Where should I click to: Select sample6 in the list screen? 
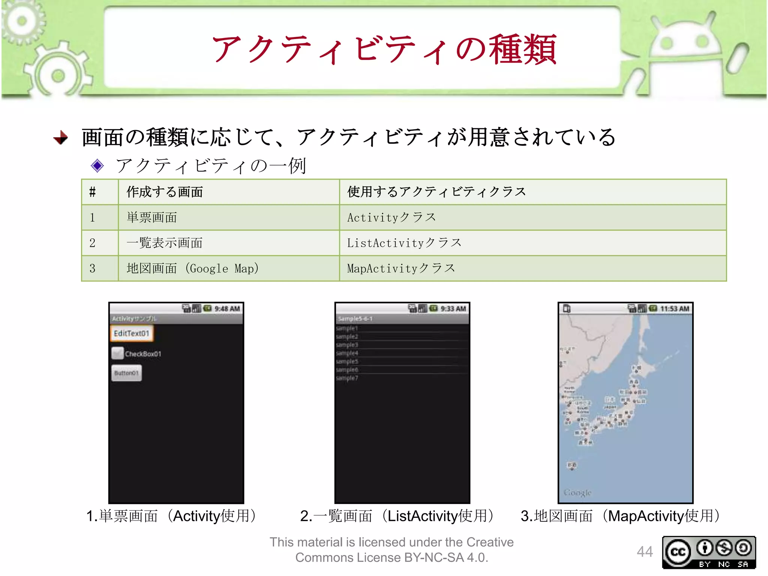(x=402, y=369)
